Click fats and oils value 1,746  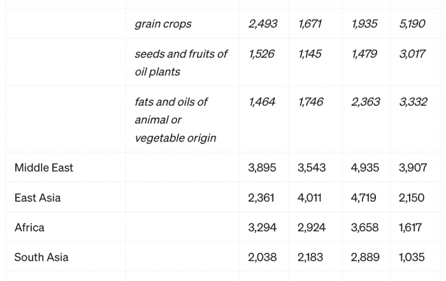311,102
